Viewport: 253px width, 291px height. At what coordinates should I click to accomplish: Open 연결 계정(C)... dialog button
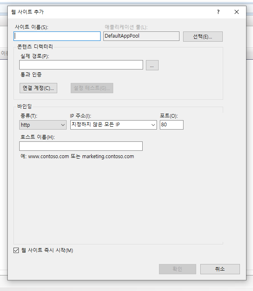38,88
